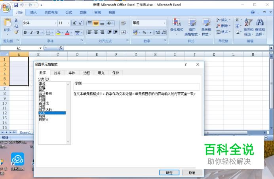Image resolution: width=274 pixels, height=179 pixels.
Task: Click the Format Painter brush icon
Action: coord(16,32)
